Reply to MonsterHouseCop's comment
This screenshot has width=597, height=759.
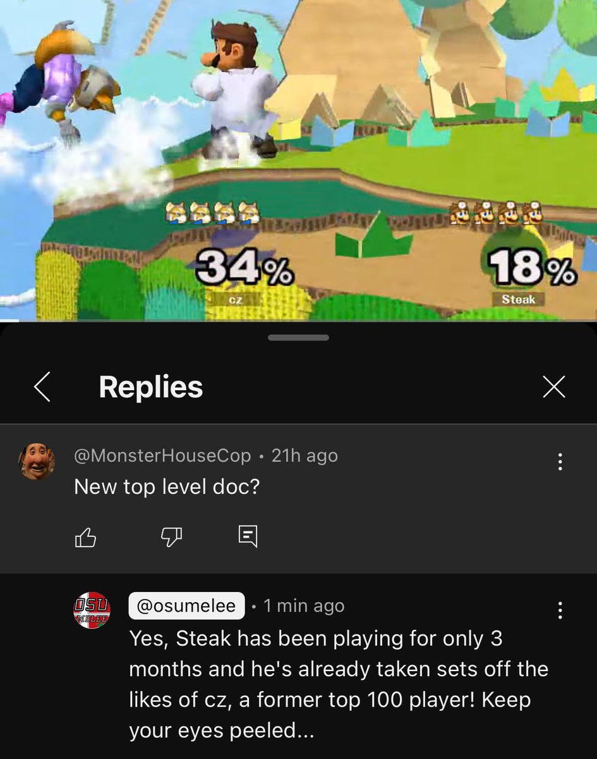coord(248,537)
